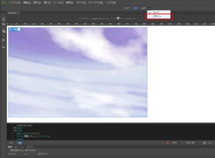Open the ウィンドウ(W) menu
Viewport: 215px width, 158px height.
pyautogui.click(x=96, y=3)
